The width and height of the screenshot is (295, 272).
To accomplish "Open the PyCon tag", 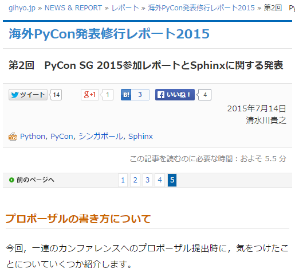I will [x=62, y=137].
